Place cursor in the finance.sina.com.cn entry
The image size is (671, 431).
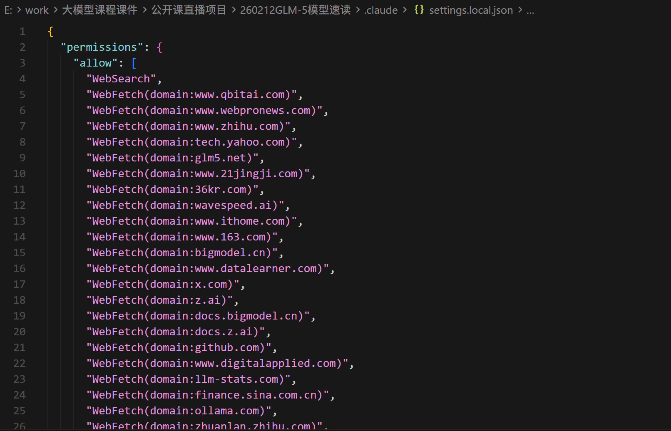(x=208, y=395)
